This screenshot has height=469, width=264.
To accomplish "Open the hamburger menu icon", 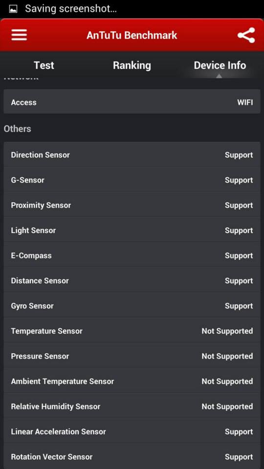I will coord(19,35).
